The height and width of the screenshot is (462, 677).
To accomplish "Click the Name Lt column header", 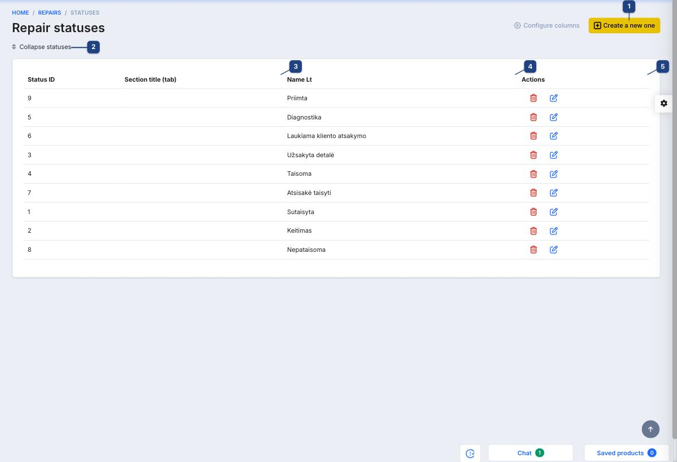I will pos(300,79).
